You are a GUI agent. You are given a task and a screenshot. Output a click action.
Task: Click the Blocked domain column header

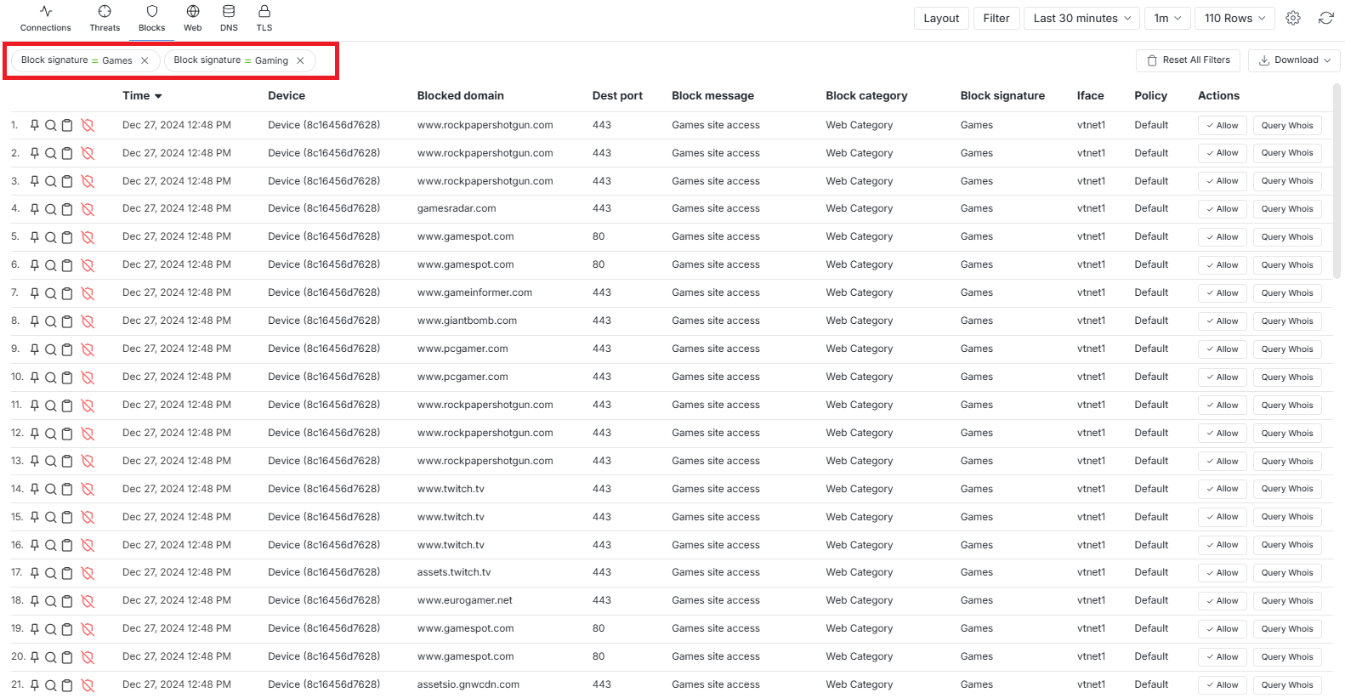[x=460, y=96]
